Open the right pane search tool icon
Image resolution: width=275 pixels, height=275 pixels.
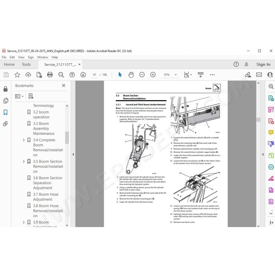271,86
